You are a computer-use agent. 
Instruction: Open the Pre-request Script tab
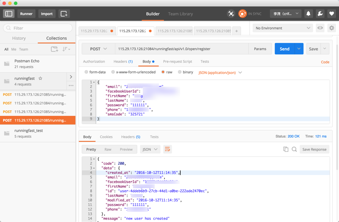tap(178, 61)
